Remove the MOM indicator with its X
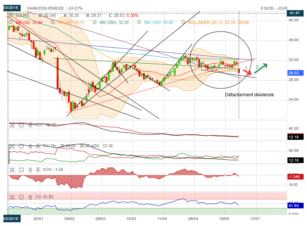307x226 pixels. pyautogui.click(x=12, y=170)
